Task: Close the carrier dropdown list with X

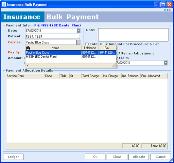Action: pyautogui.click(x=28, y=65)
